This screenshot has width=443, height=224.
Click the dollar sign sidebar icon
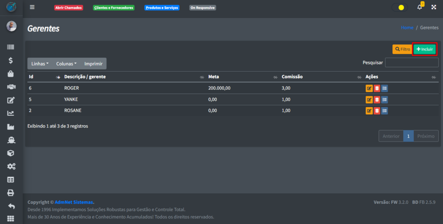(x=11, y=61)
